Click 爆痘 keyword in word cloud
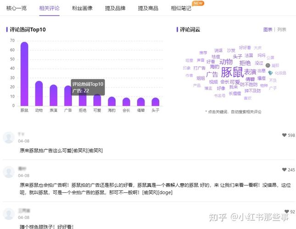 point(262,78)
